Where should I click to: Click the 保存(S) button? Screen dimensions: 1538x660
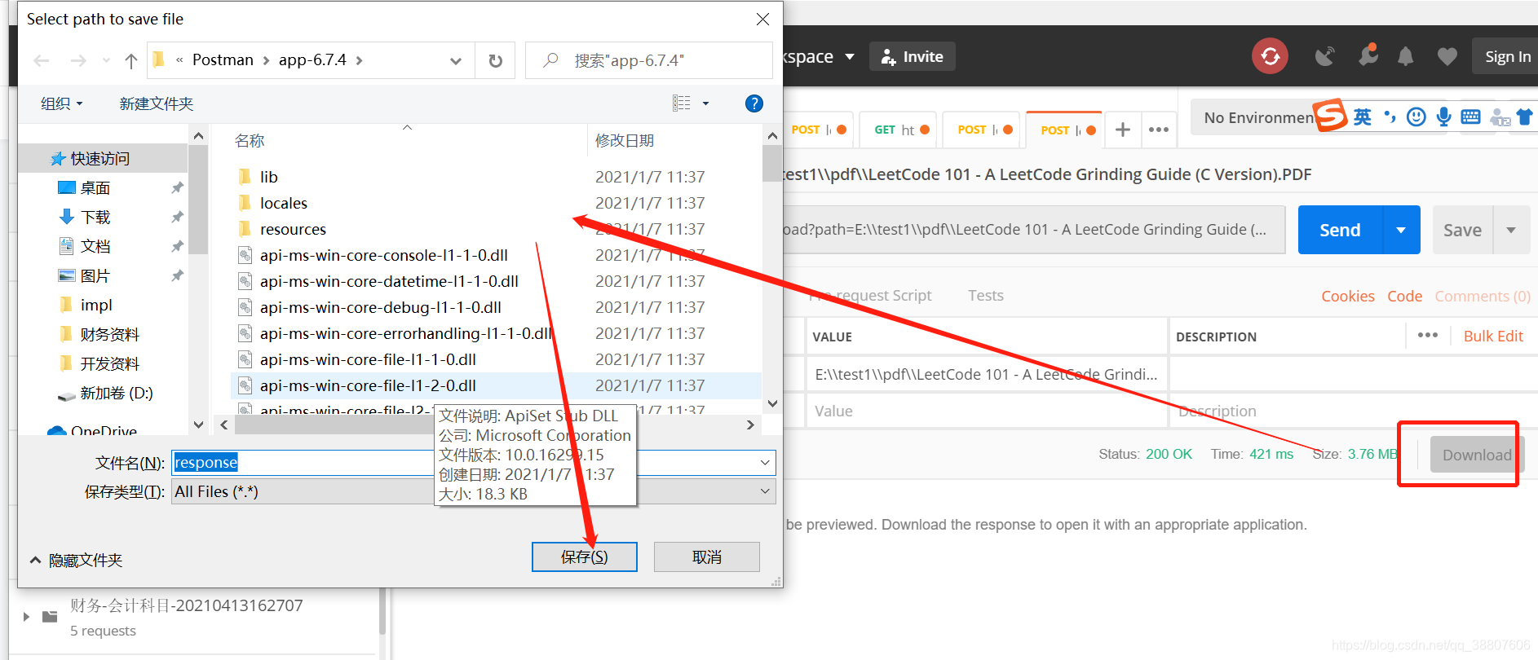(x=585, y=557)
